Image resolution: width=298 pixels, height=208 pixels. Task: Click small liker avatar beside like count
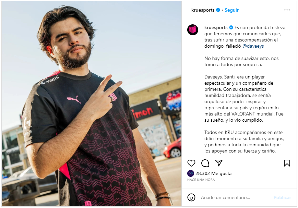[191, 173]
